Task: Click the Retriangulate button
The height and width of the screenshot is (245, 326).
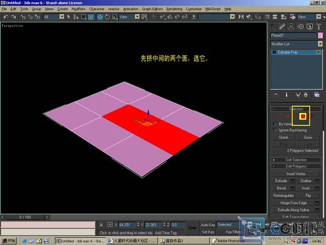Action: (x=284, y=195)
